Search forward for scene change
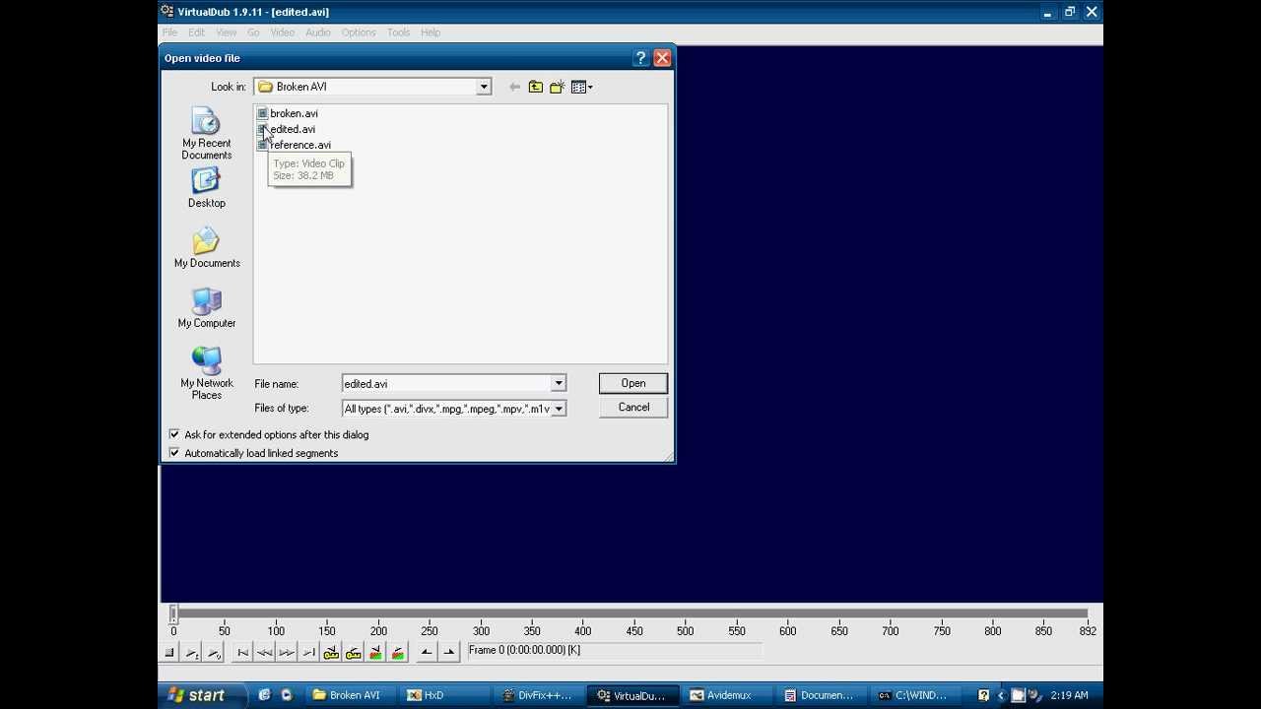 [x=398, y=652]
